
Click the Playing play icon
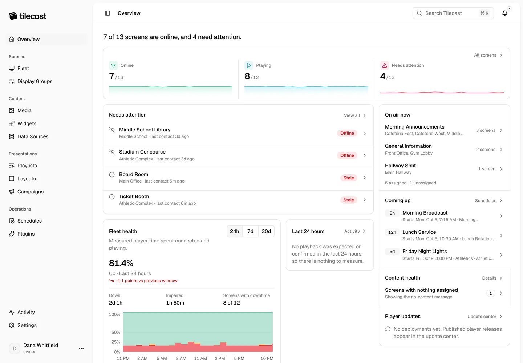tap(249, 65)
